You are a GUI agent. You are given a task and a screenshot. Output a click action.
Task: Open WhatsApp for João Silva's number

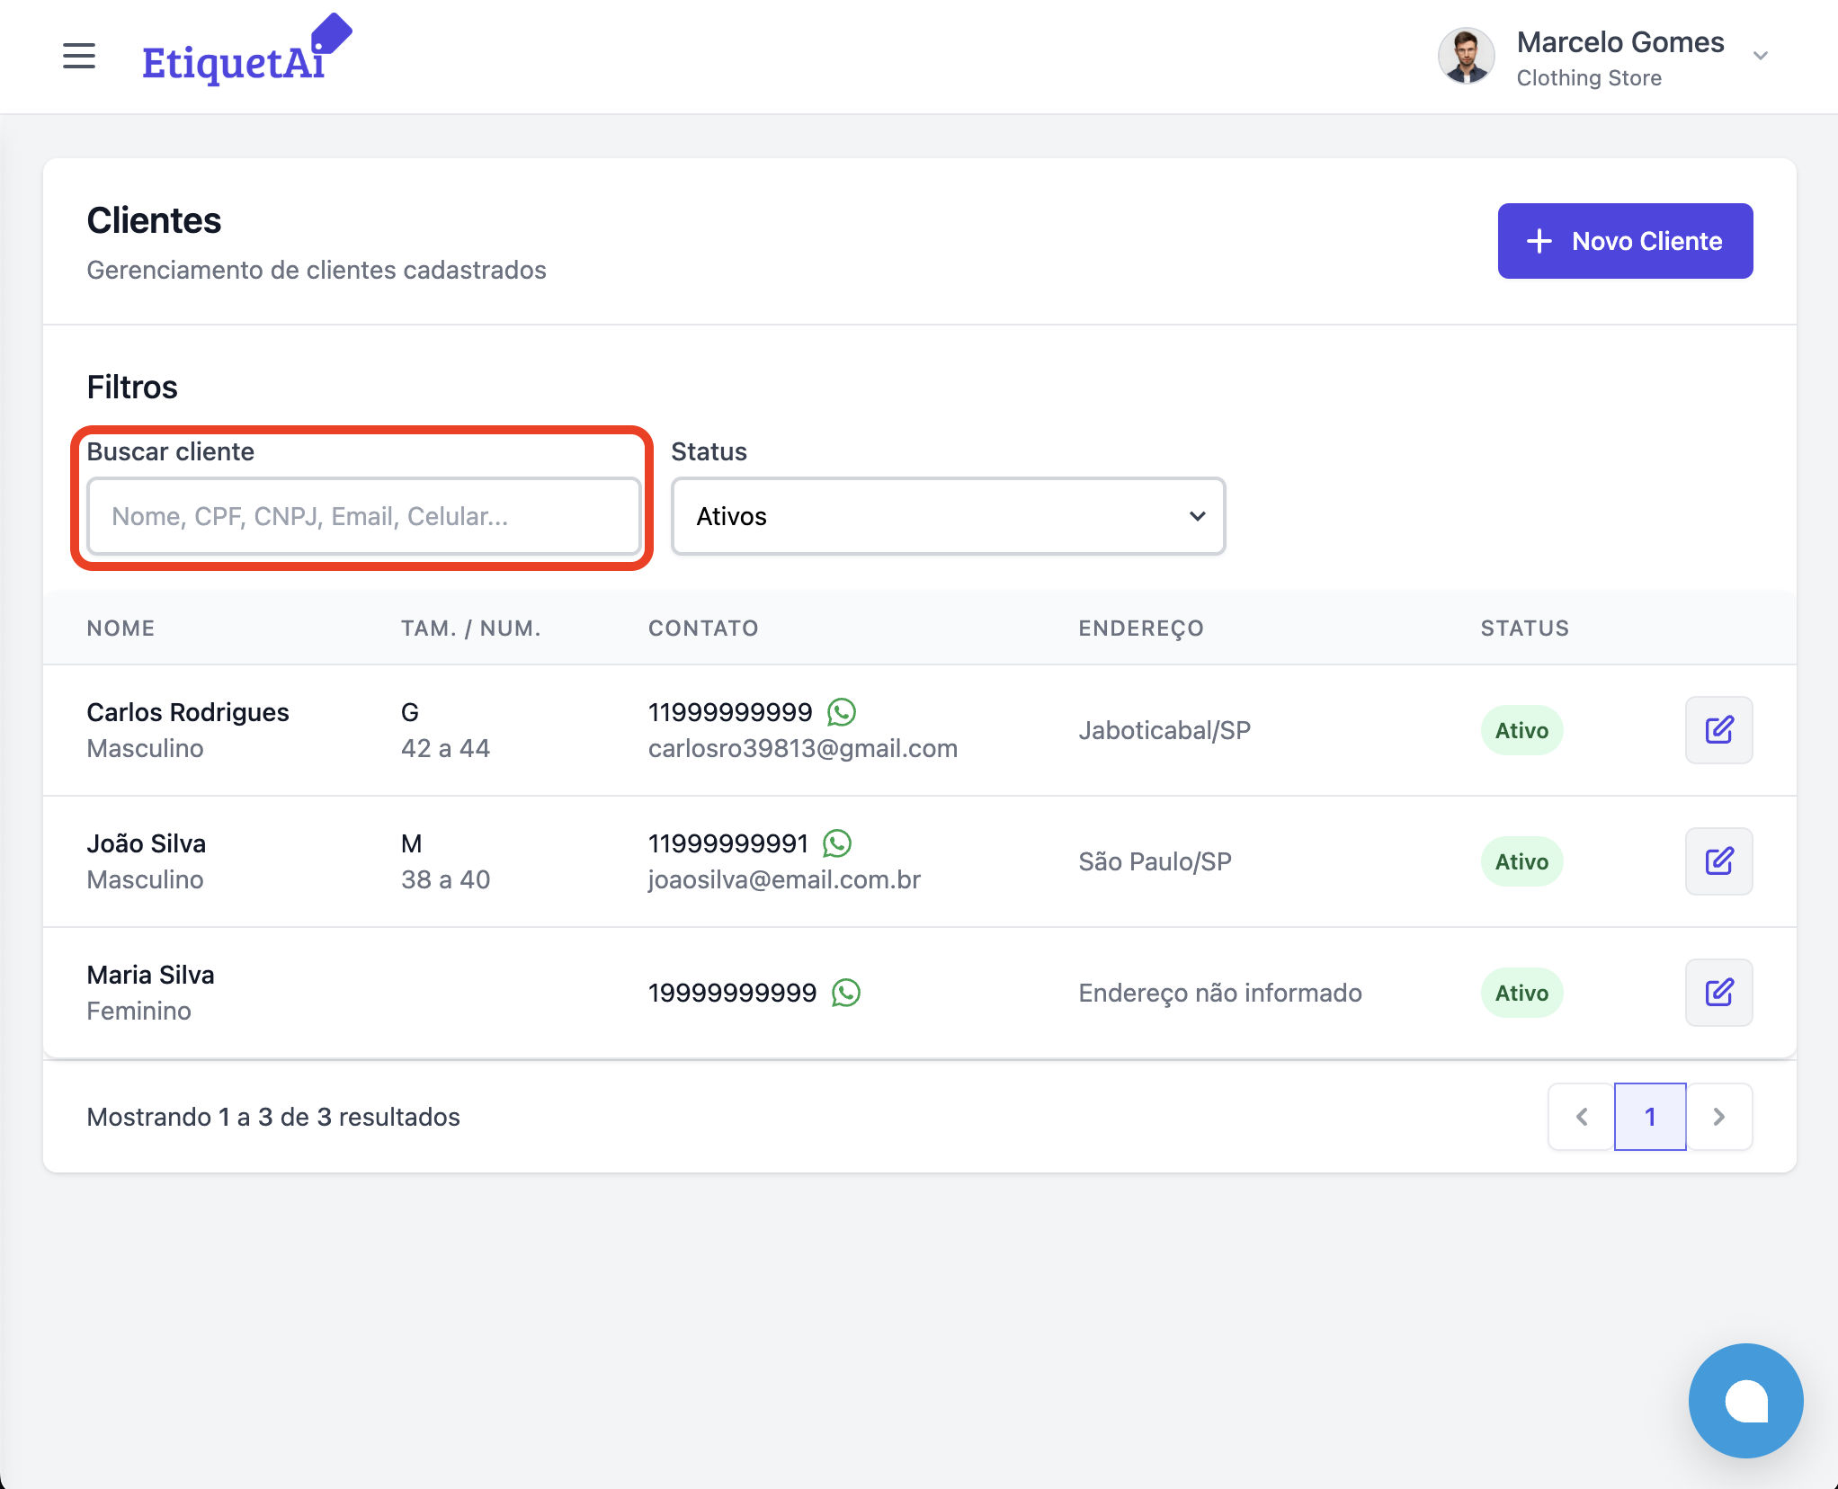point(837,843)
